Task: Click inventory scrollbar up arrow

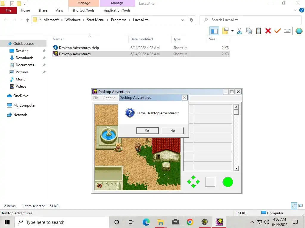Action: coord(236,107)
